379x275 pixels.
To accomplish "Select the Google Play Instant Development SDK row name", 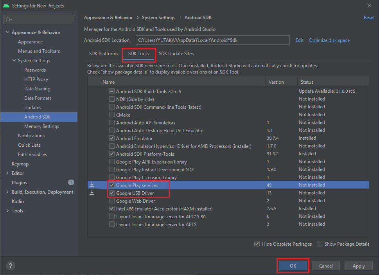I will (x=155, y=170).
